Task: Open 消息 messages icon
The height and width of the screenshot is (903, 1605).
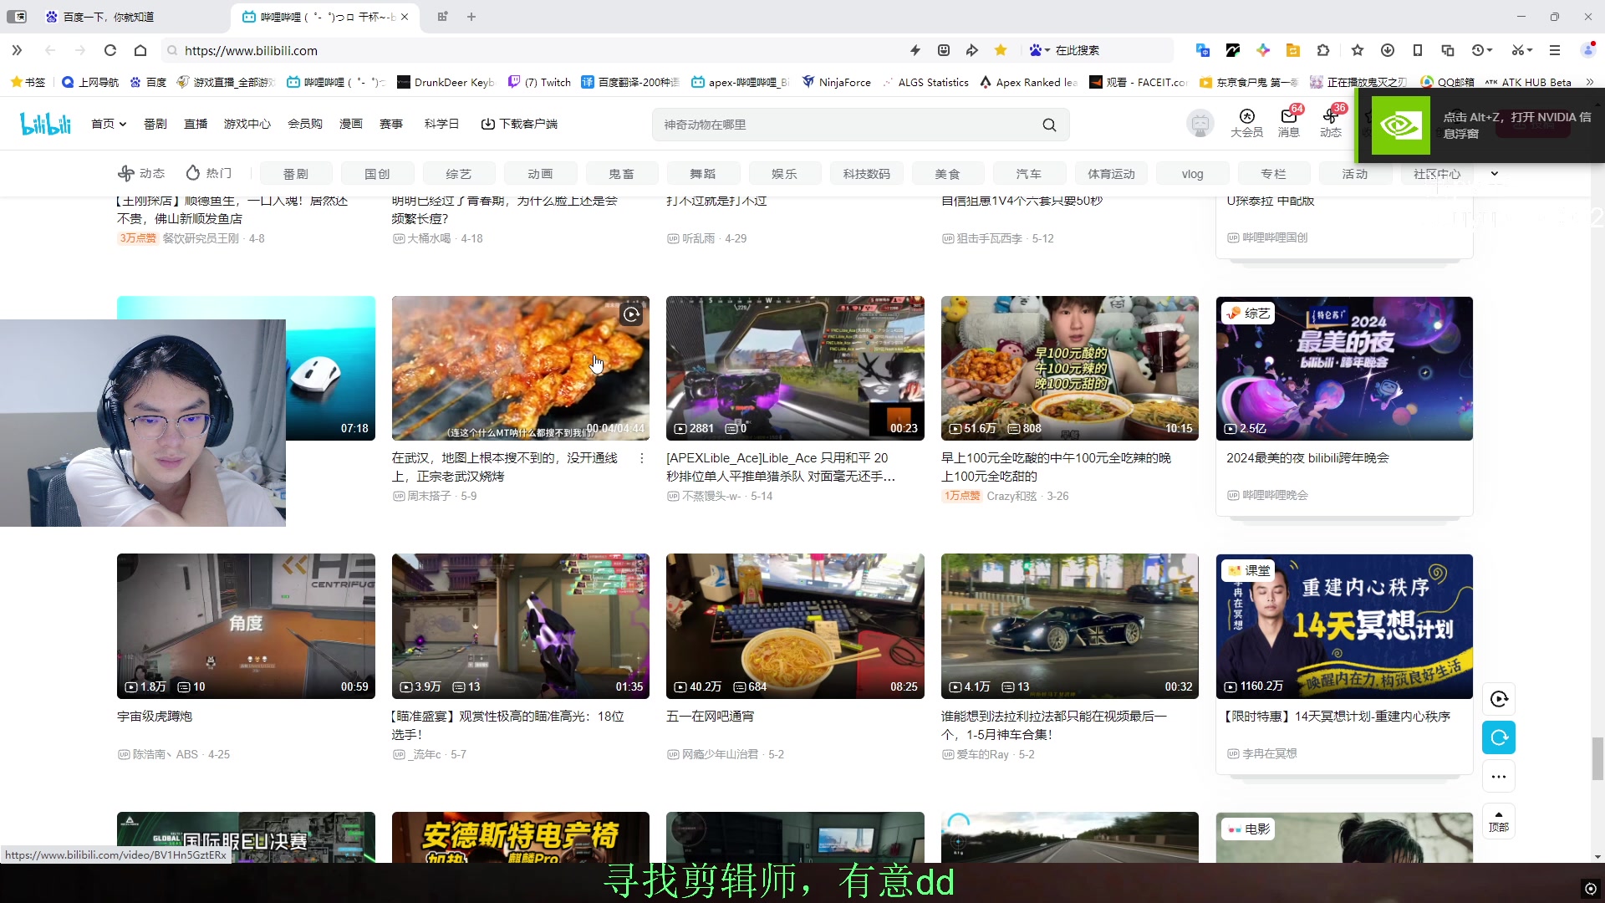Action: [x=1289, y=123]
